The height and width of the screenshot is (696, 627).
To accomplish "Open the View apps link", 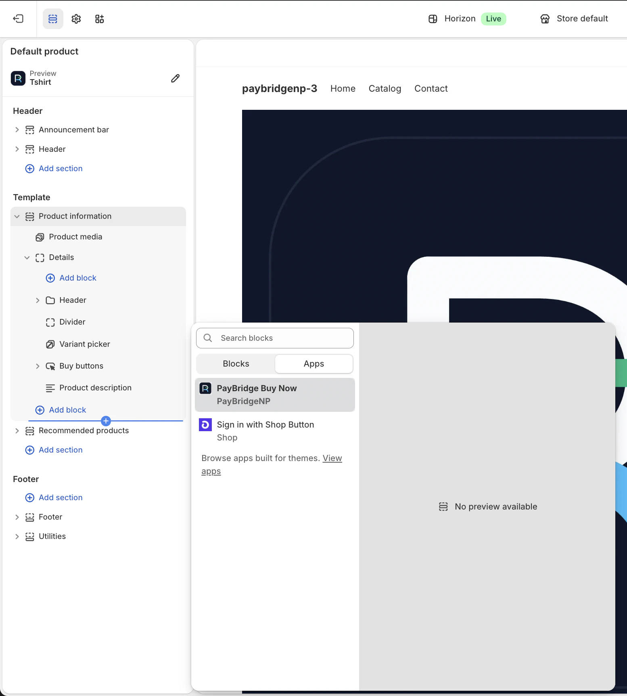I will (x=332, y=458).
